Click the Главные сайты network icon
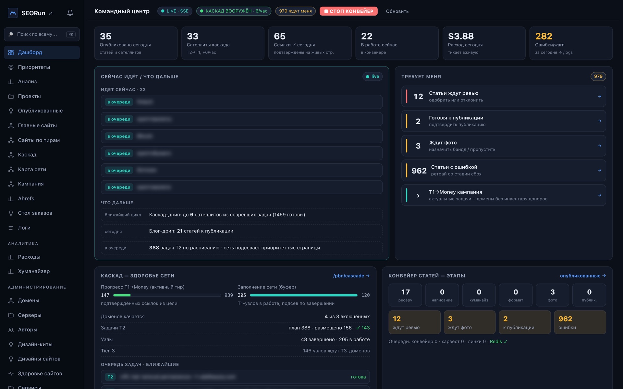This screenshot has width=623, height=389. [11, 125]
